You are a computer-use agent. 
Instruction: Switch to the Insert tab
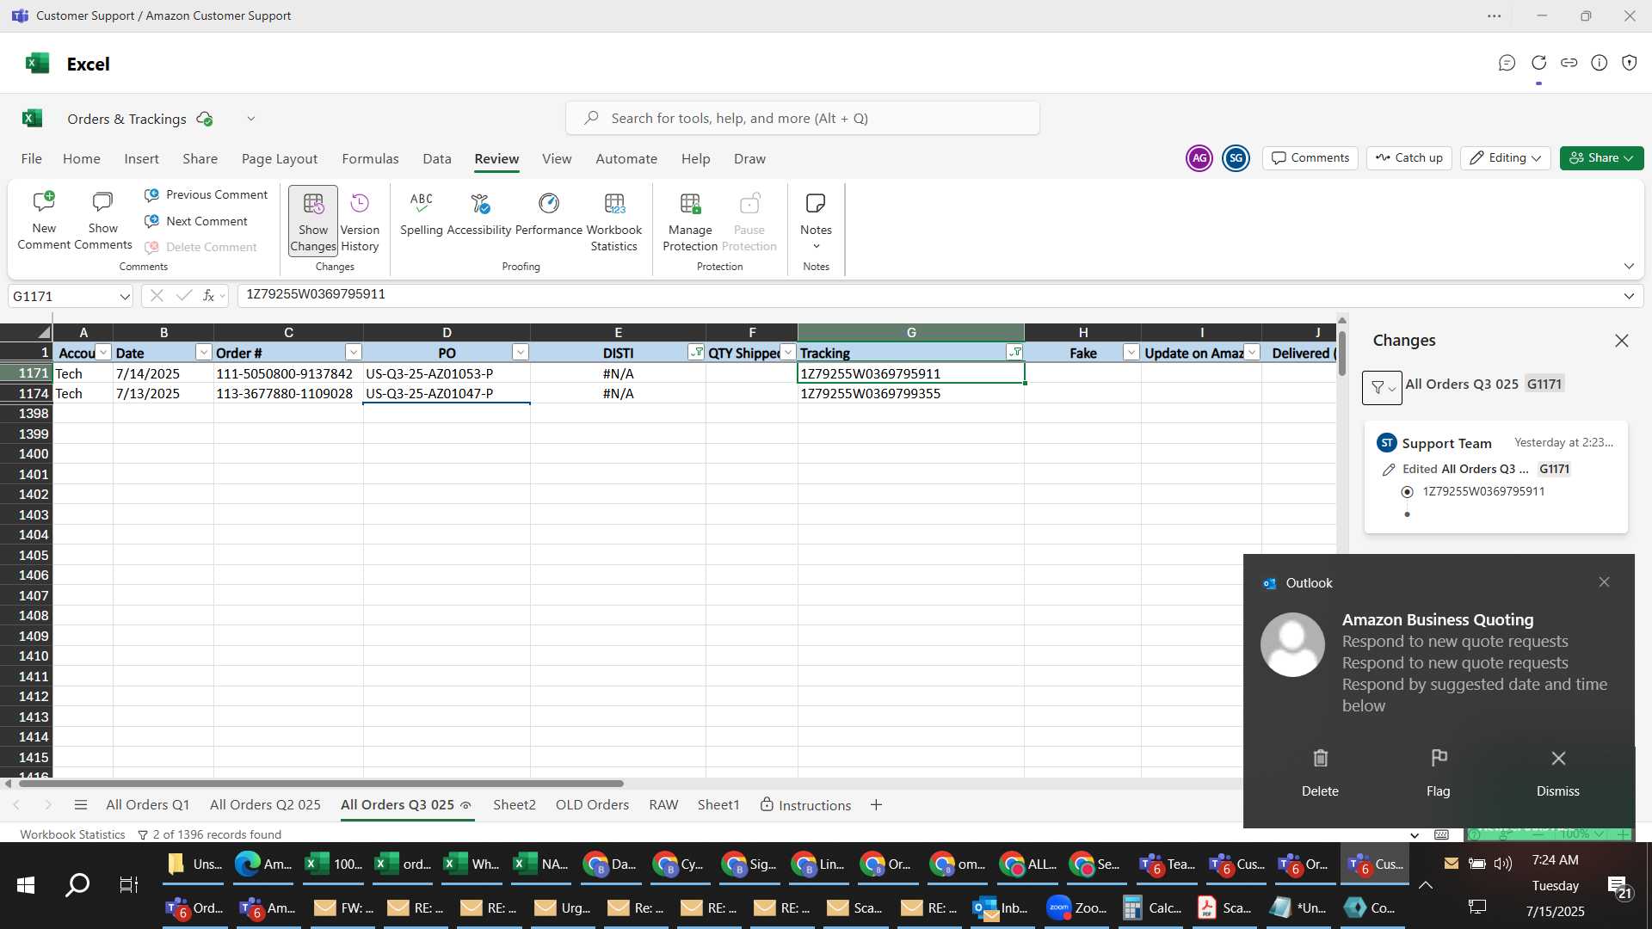point(141,159)
